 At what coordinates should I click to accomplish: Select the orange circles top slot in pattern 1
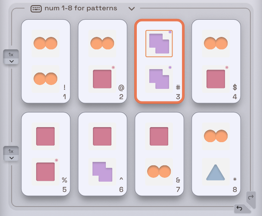[x=46, y=43]
